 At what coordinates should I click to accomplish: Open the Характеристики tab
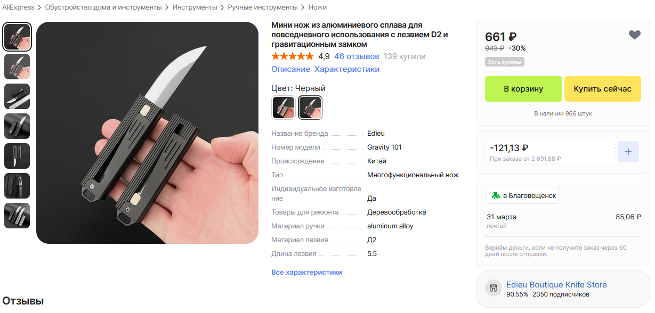pos(347,69)
